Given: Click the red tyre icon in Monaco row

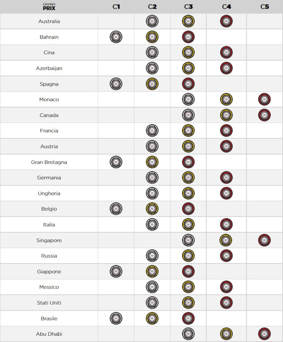Looking at the screenshot, I should (x=264, y=100).
